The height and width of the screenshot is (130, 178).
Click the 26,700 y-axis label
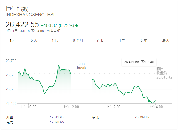(x=11, y=61)
